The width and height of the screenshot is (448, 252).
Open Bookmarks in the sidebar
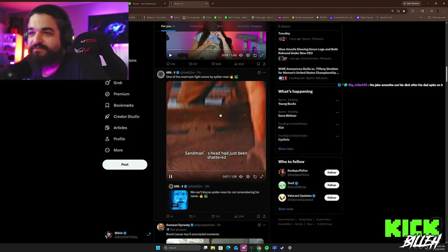(119, 105)
